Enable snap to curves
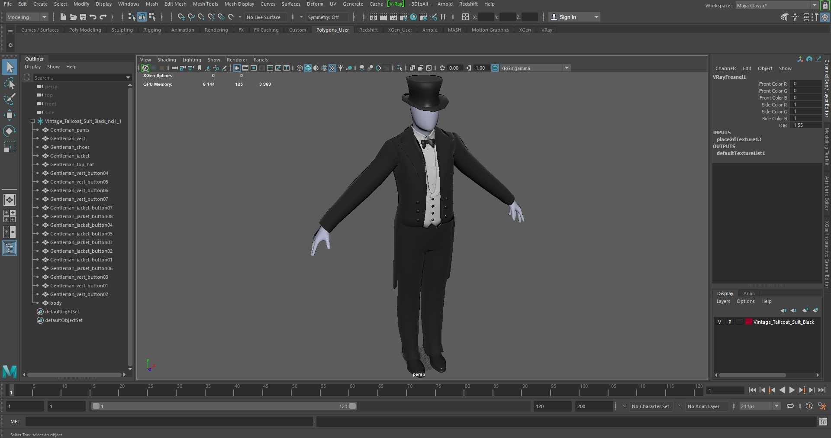 click(191, 17)
